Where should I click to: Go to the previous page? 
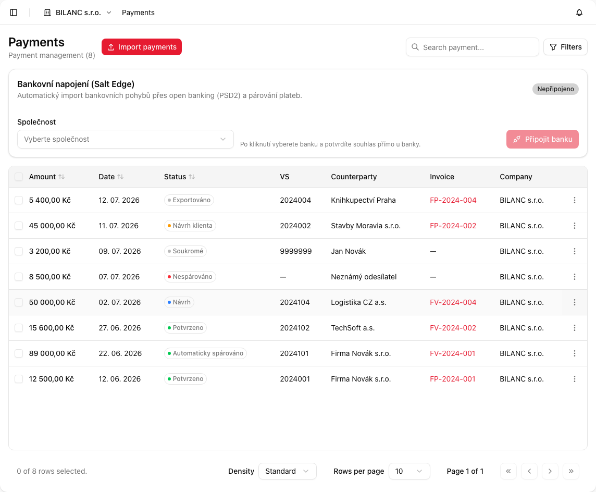529,471
